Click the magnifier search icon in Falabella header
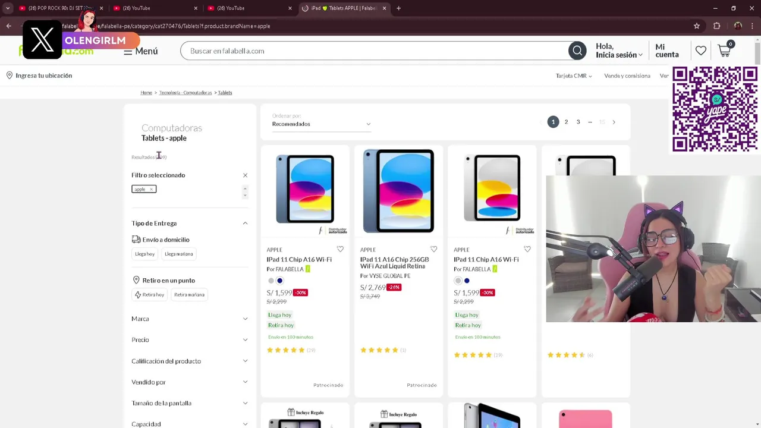 tap(577, 51)
